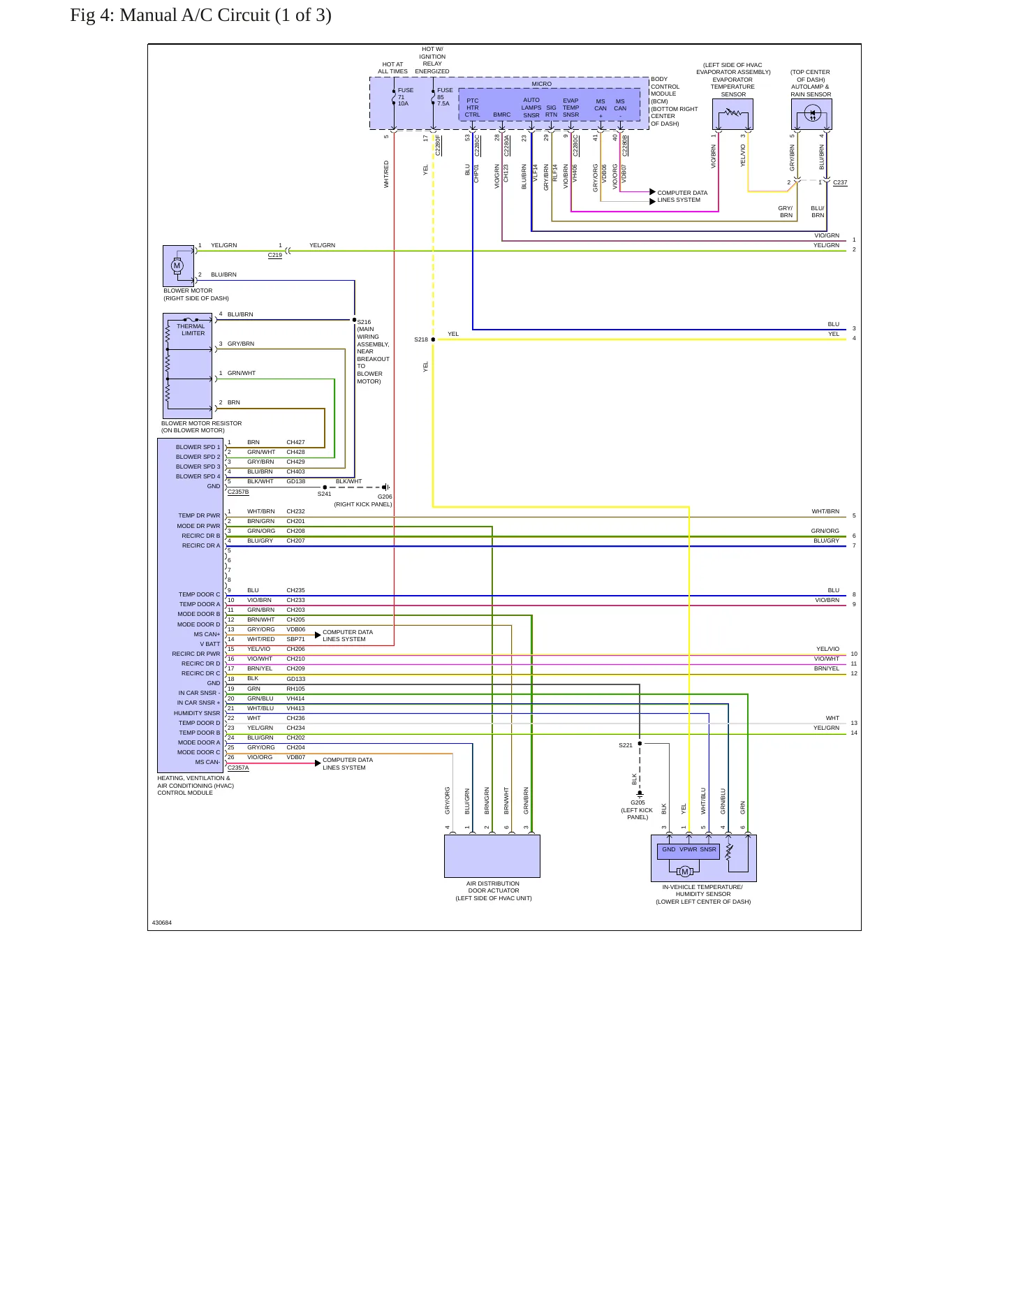Click connector label C2280F

(x=439, y=145)
